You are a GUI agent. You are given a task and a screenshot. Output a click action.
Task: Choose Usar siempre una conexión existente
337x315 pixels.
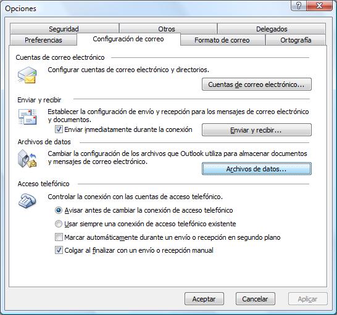pyautogui.click(x=59, y=224)
